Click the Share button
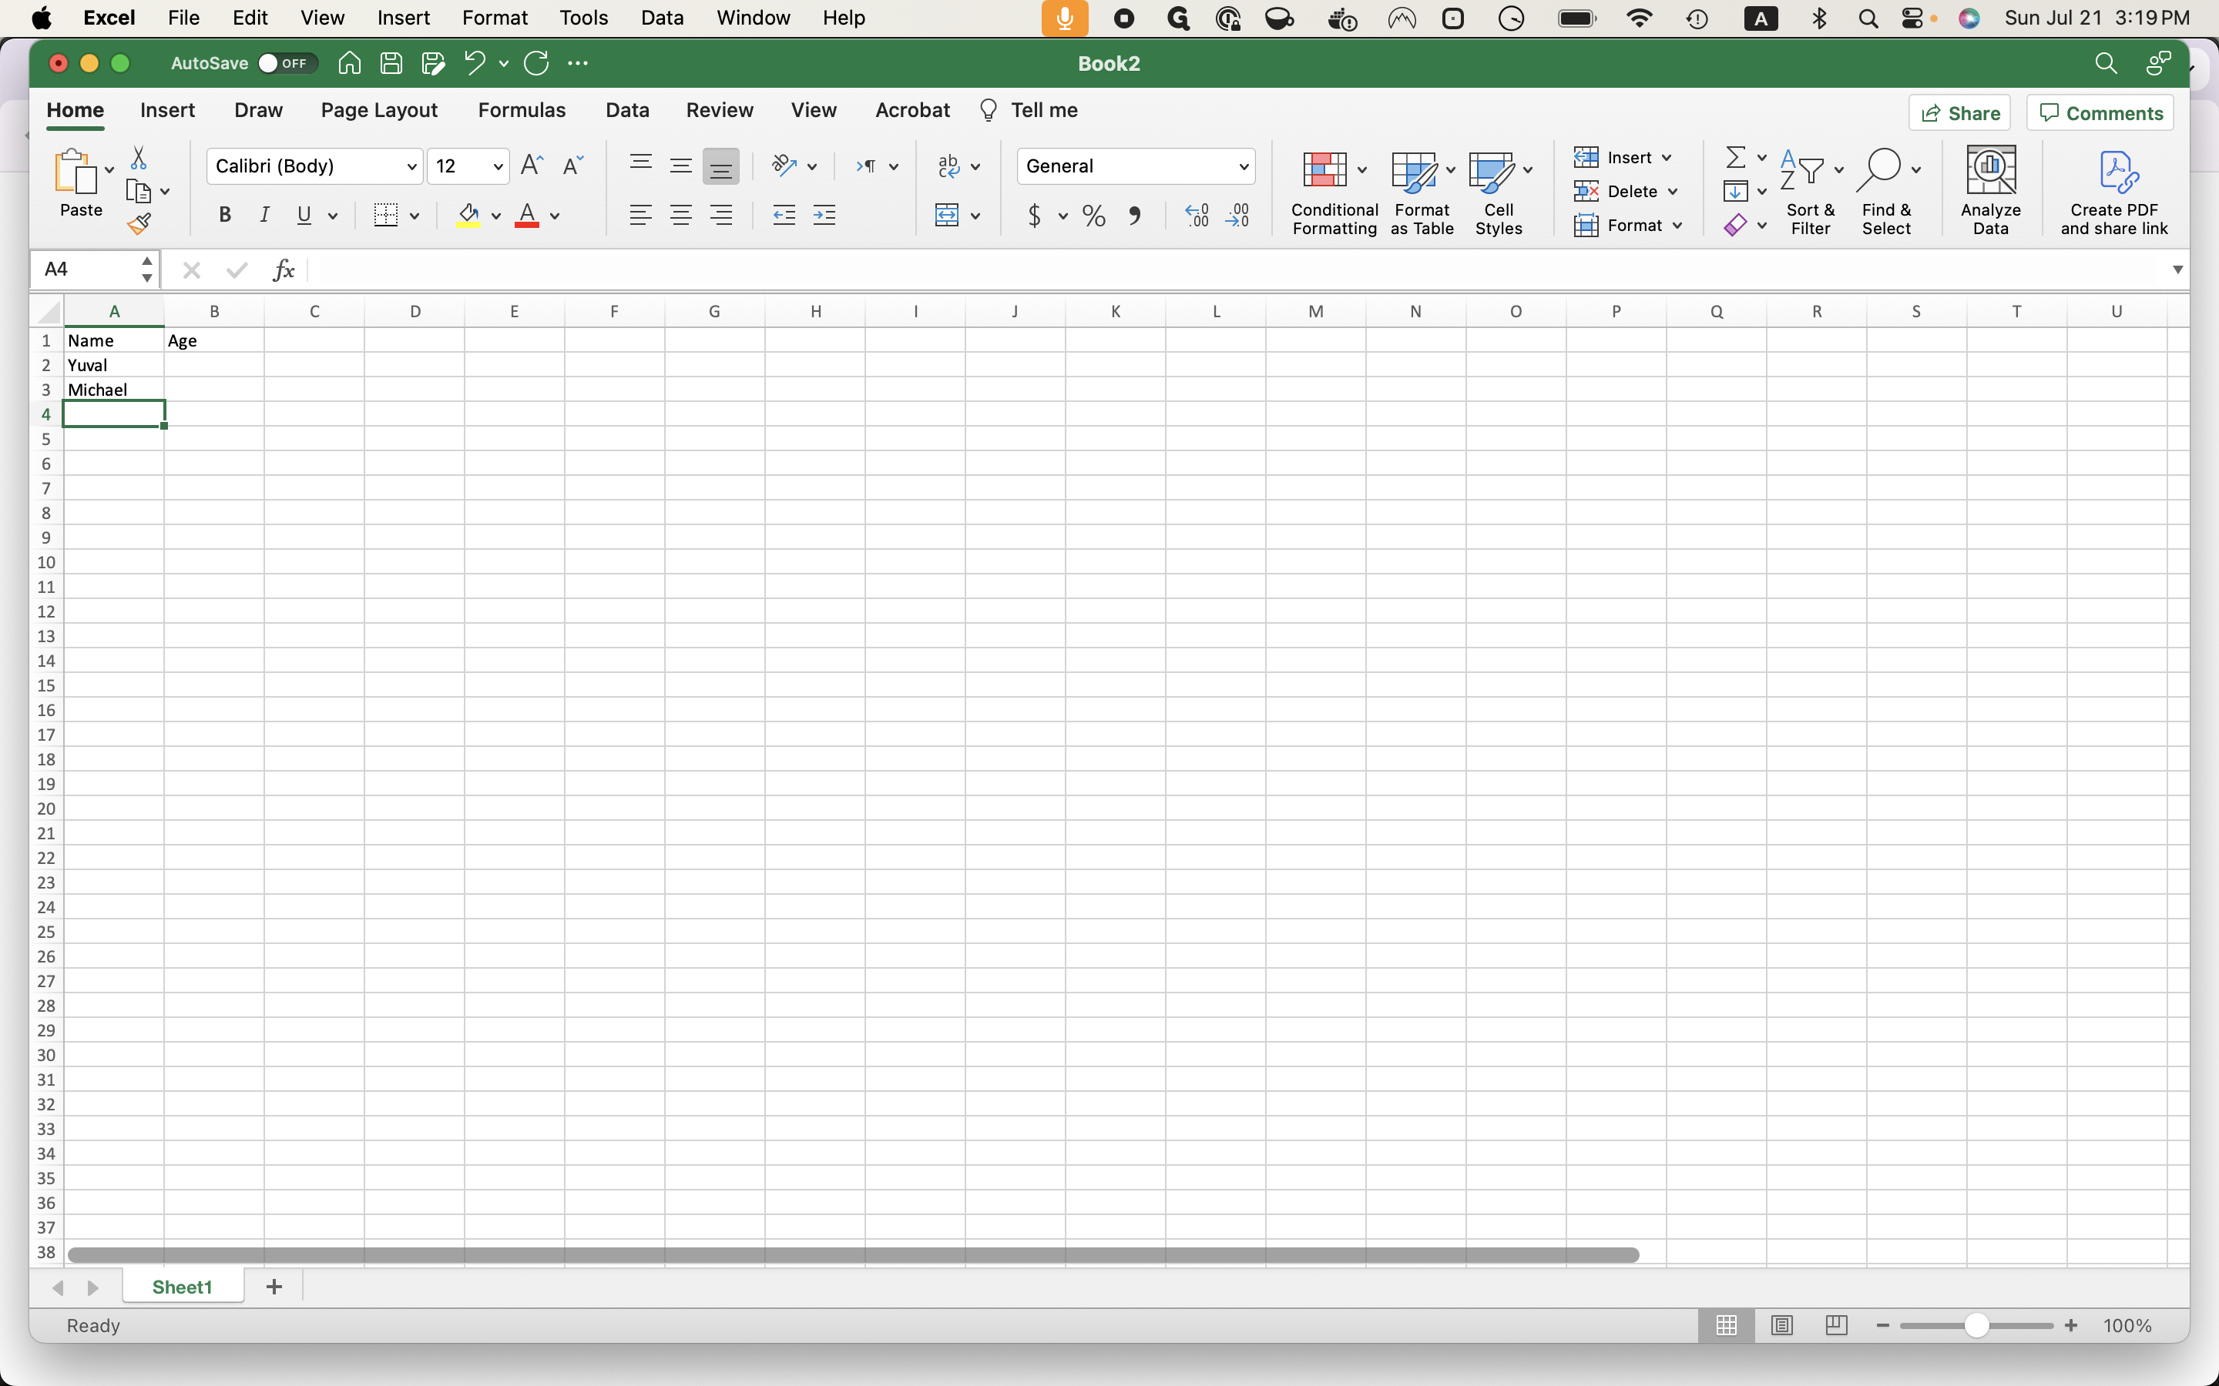This screenshot has height=1386, width=2219. [1959, 114]
